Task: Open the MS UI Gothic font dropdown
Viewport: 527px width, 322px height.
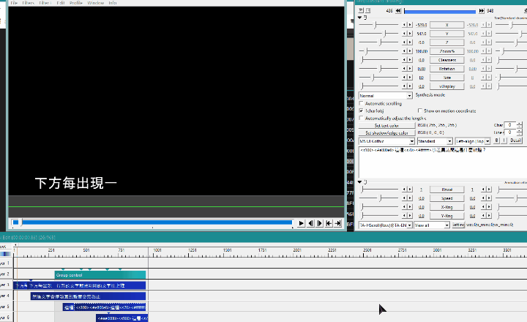Action: [x=386, y=141]
